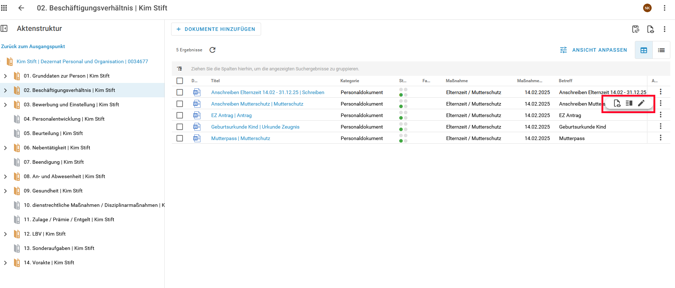Click the apps grid launcher icon
Screen dimensions: 675x288
(x=4, y=8)
